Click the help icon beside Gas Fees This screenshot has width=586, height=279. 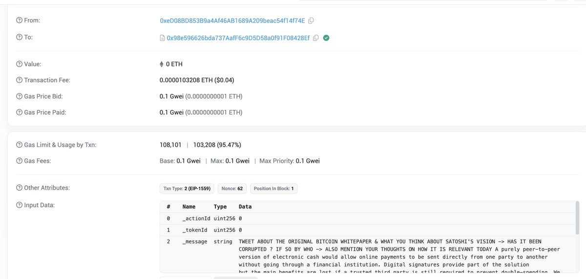point(19,160)
